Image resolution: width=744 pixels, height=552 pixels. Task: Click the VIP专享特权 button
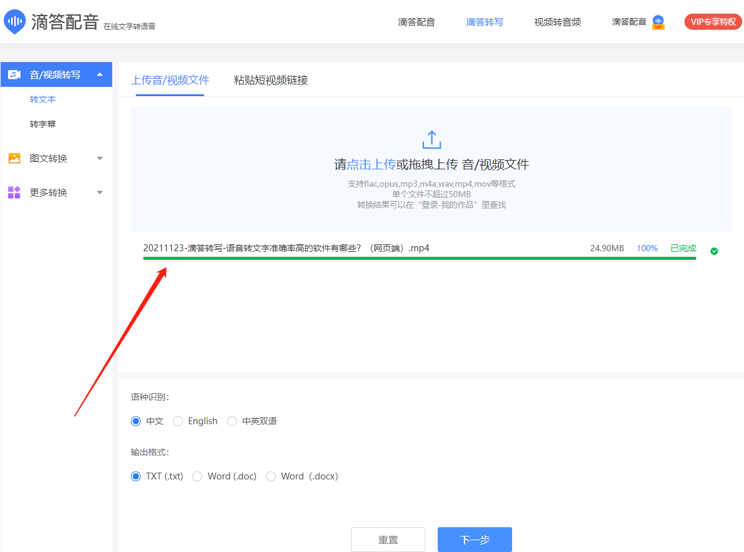[x=713, y=22]
